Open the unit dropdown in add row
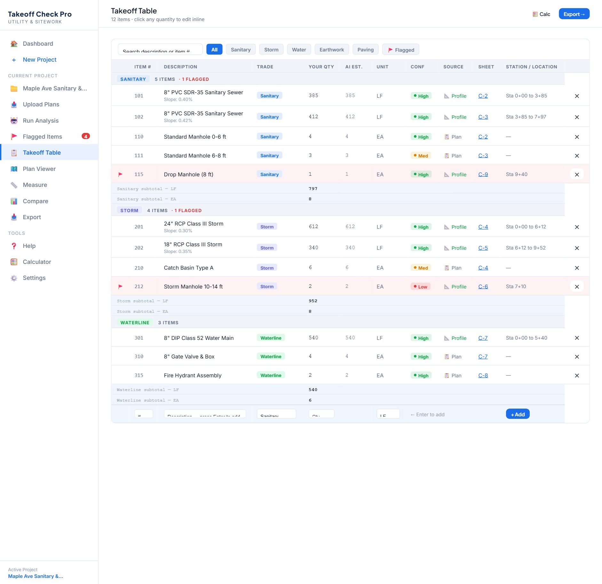Image resolution: width=602 pixels, height=584 pixels. click(388, 414)
